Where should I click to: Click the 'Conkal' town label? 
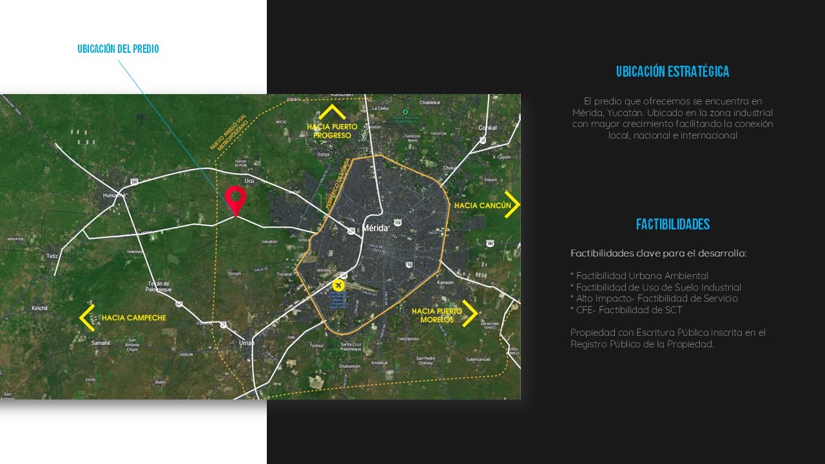pyautogui.click(x=487, y=128)
